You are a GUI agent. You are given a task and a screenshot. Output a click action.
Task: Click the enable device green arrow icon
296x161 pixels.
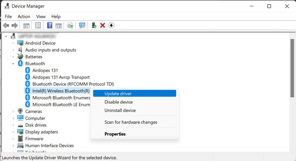pyautogui.click(x=94, y=25)
